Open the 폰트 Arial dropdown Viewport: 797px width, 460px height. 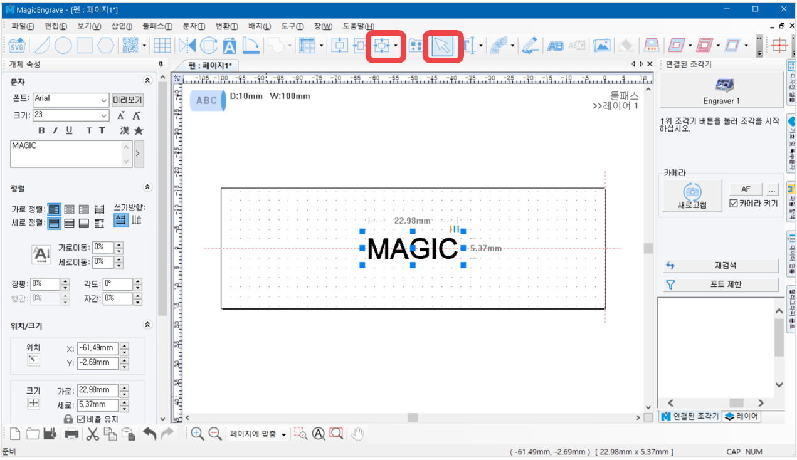coord(103,100)
